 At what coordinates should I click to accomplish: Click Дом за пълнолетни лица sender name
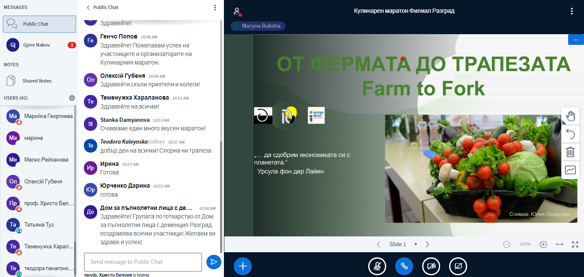point(146,208)
